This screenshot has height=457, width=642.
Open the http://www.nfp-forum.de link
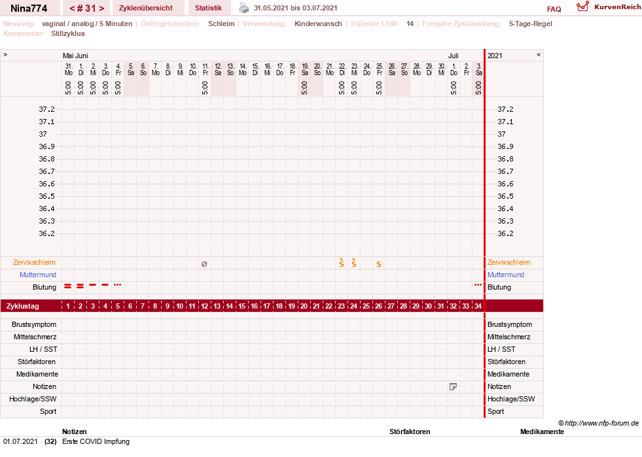601,423
